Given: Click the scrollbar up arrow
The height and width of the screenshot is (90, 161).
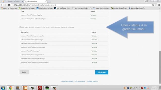Looking at the screenshot, I should click(160, 11).
